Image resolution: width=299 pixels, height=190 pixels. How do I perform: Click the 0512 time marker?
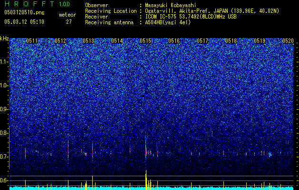(60, 41)
